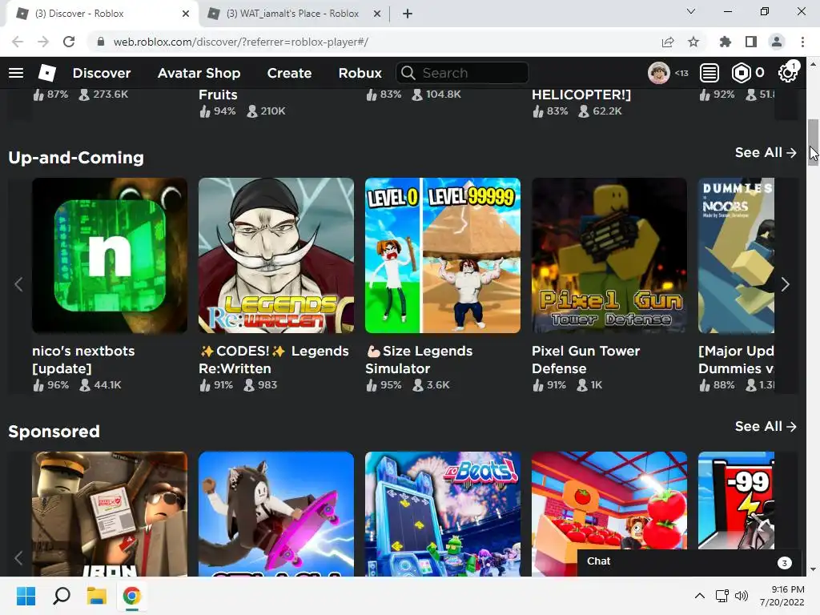
Task: Toggle the browser side panel icon
Action: [x=751, y=42]
